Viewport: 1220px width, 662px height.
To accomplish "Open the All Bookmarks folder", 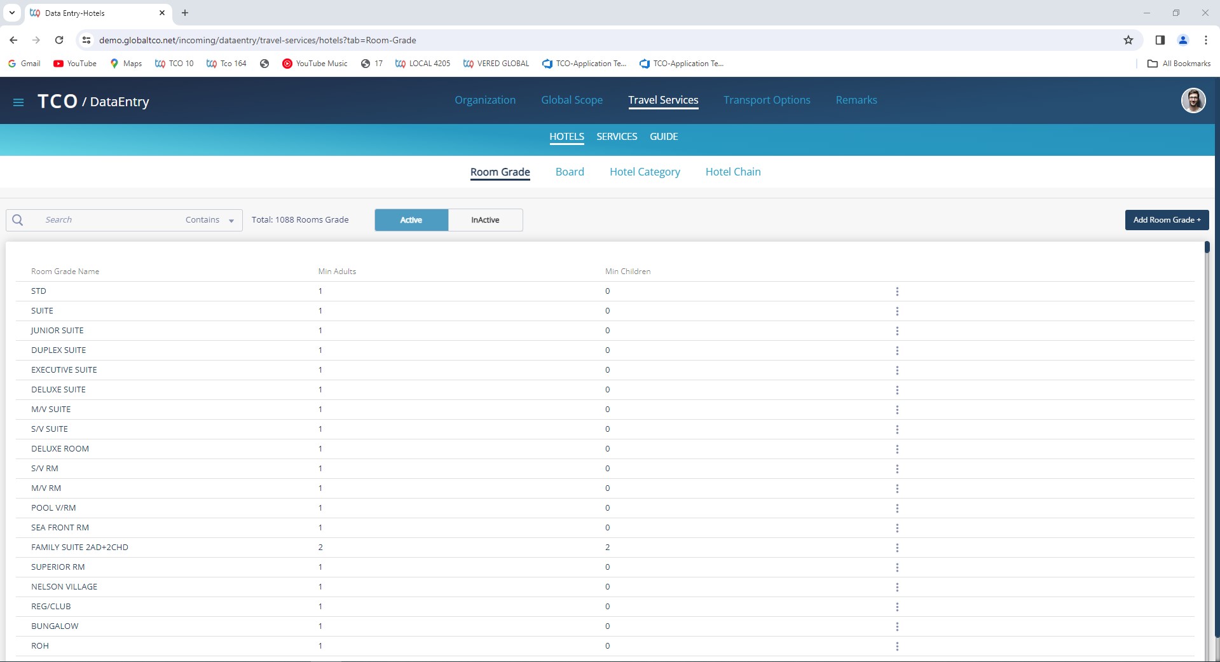I will [1179, 64].
